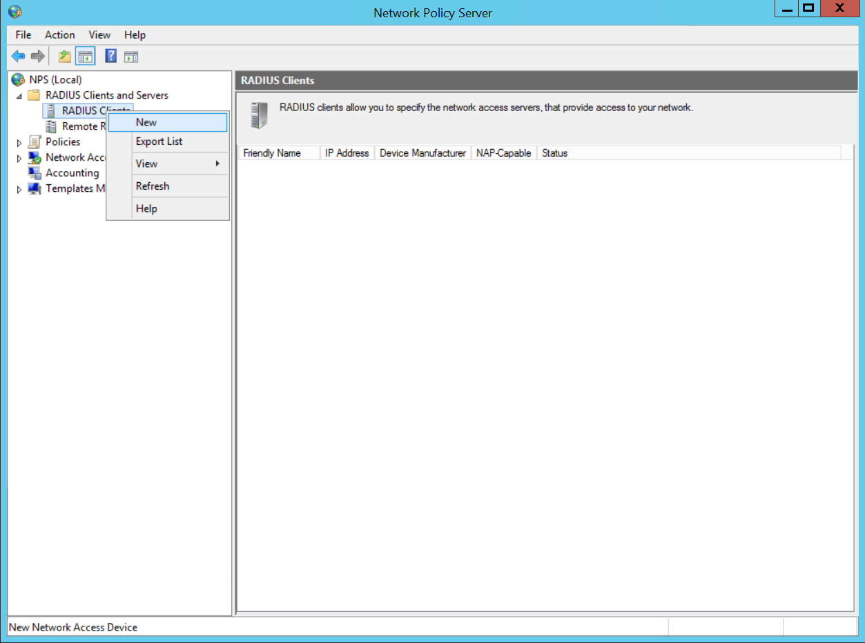Select the NPS (Local) root node
This screenshot has width=865, height=643.
55,79
